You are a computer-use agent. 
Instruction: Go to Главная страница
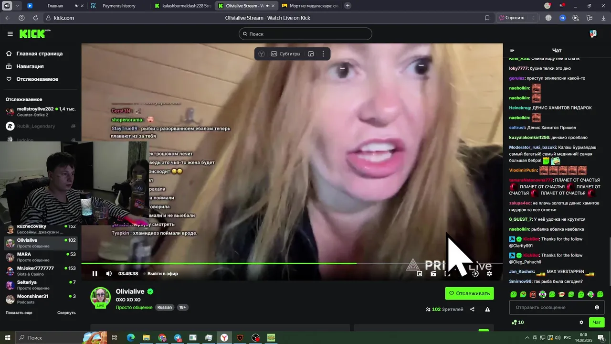pyautogui.click(x=39, y=54)
